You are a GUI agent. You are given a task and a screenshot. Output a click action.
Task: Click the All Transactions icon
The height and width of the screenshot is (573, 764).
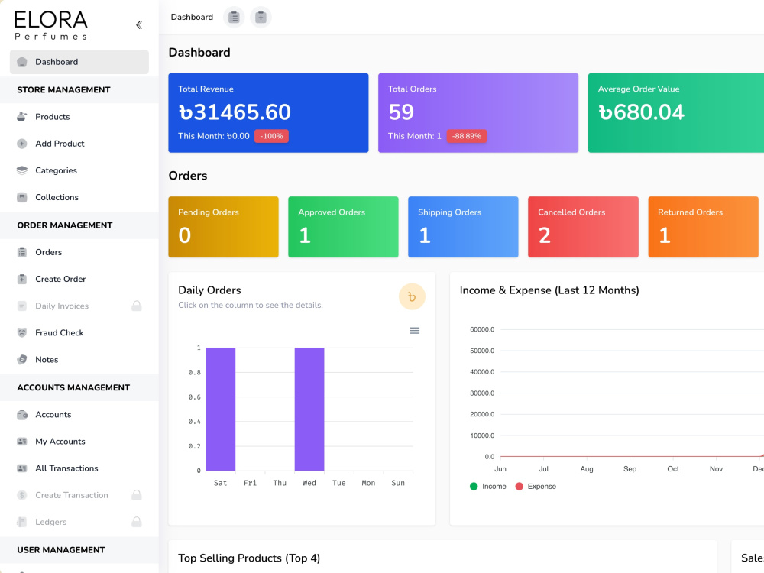[x=22, y=468]
